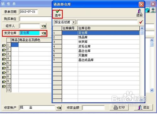Screen dimensions: 157x114
Task: Click the hand pointer icon for row 8
Action: click(x=4, y=77)
